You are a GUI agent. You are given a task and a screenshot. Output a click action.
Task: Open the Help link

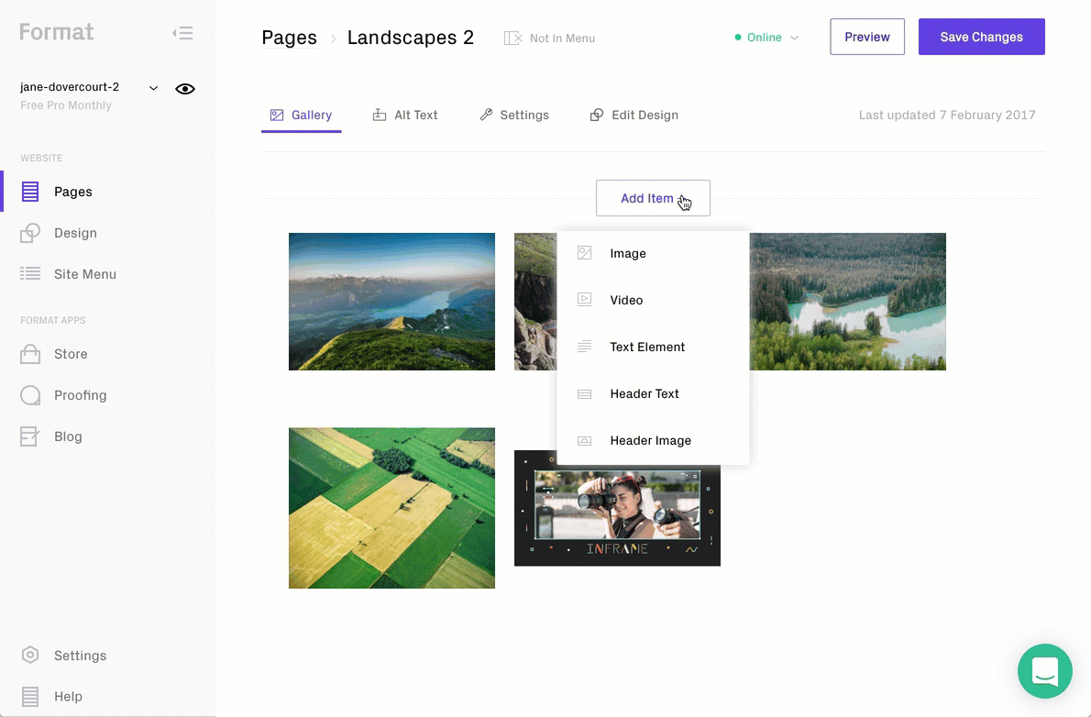tap(68, 697)
